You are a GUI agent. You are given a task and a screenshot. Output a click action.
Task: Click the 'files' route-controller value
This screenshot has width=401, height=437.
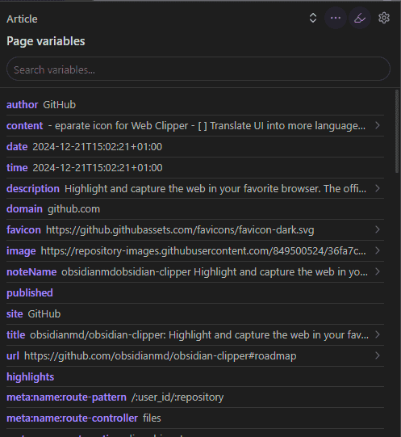152,418
